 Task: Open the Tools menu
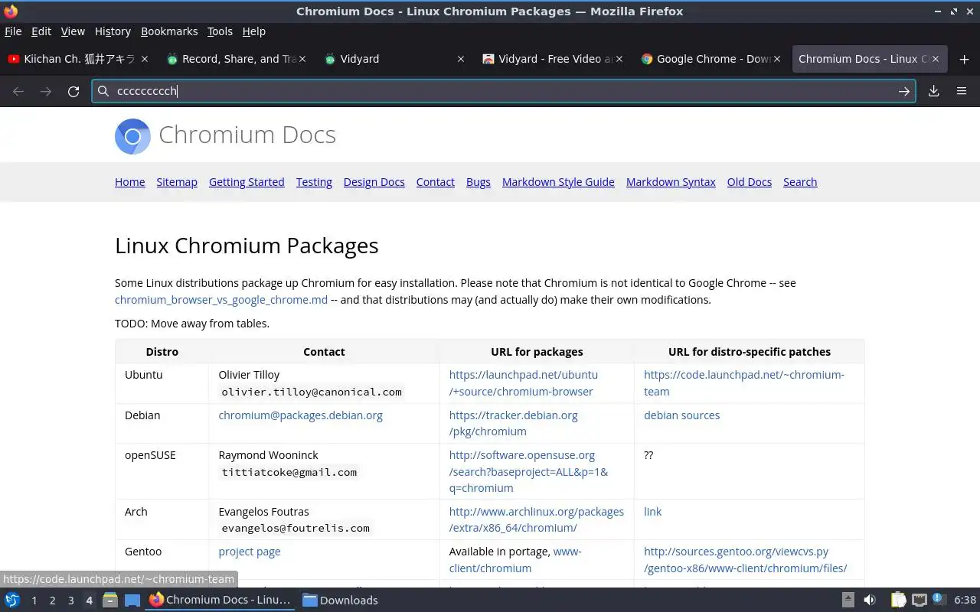tap(220, 31)
